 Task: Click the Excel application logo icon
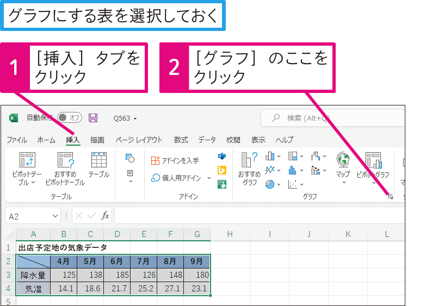click(x=13, y=118)
